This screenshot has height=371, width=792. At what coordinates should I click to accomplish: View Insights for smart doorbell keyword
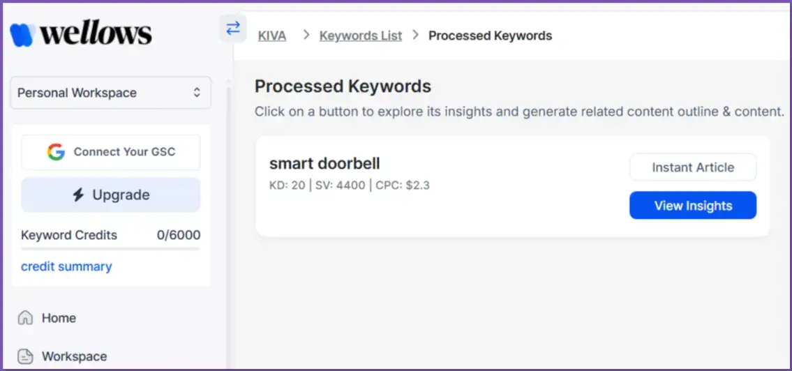click(x=693, y=206)
